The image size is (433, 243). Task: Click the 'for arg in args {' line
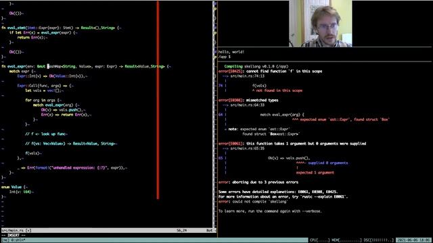tap(43, 101)
